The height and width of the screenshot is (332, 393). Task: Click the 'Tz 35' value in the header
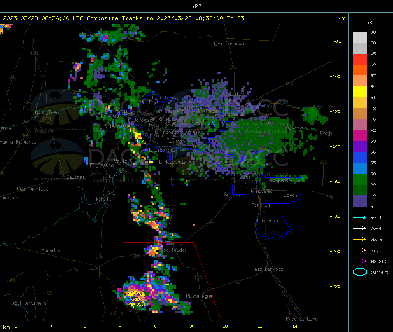click(235, 18)
